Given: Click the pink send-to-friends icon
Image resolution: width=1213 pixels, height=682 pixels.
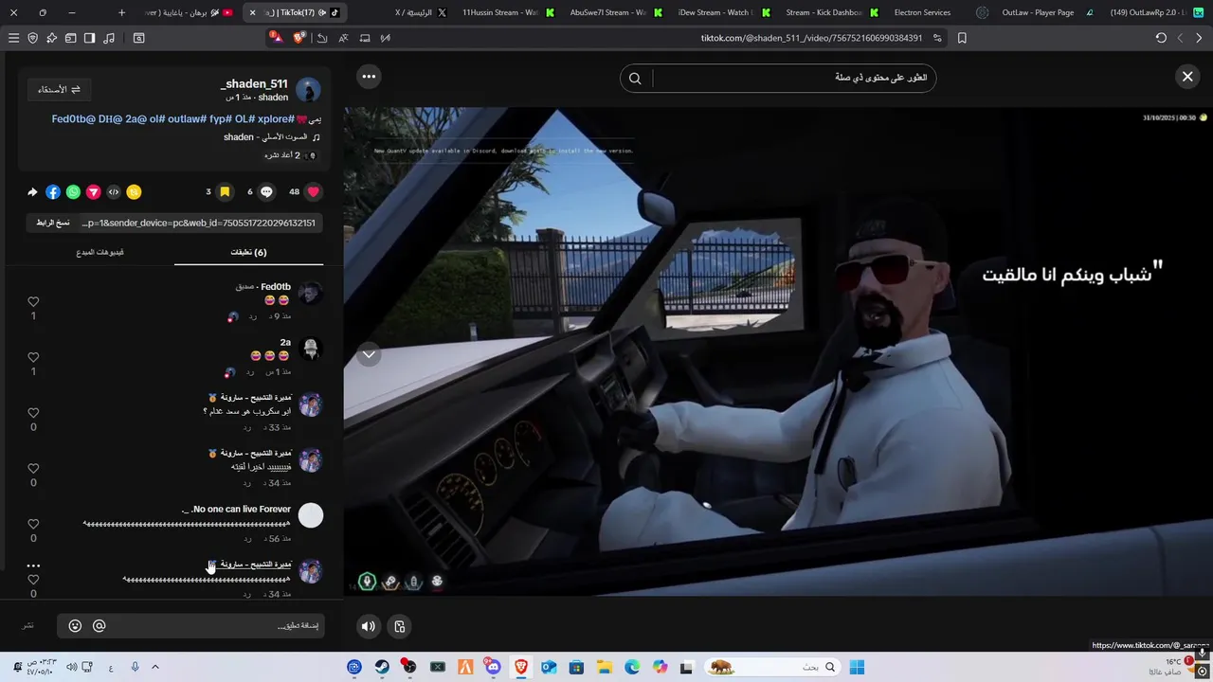Looking at the screenshot, I should tap(93, 192).
